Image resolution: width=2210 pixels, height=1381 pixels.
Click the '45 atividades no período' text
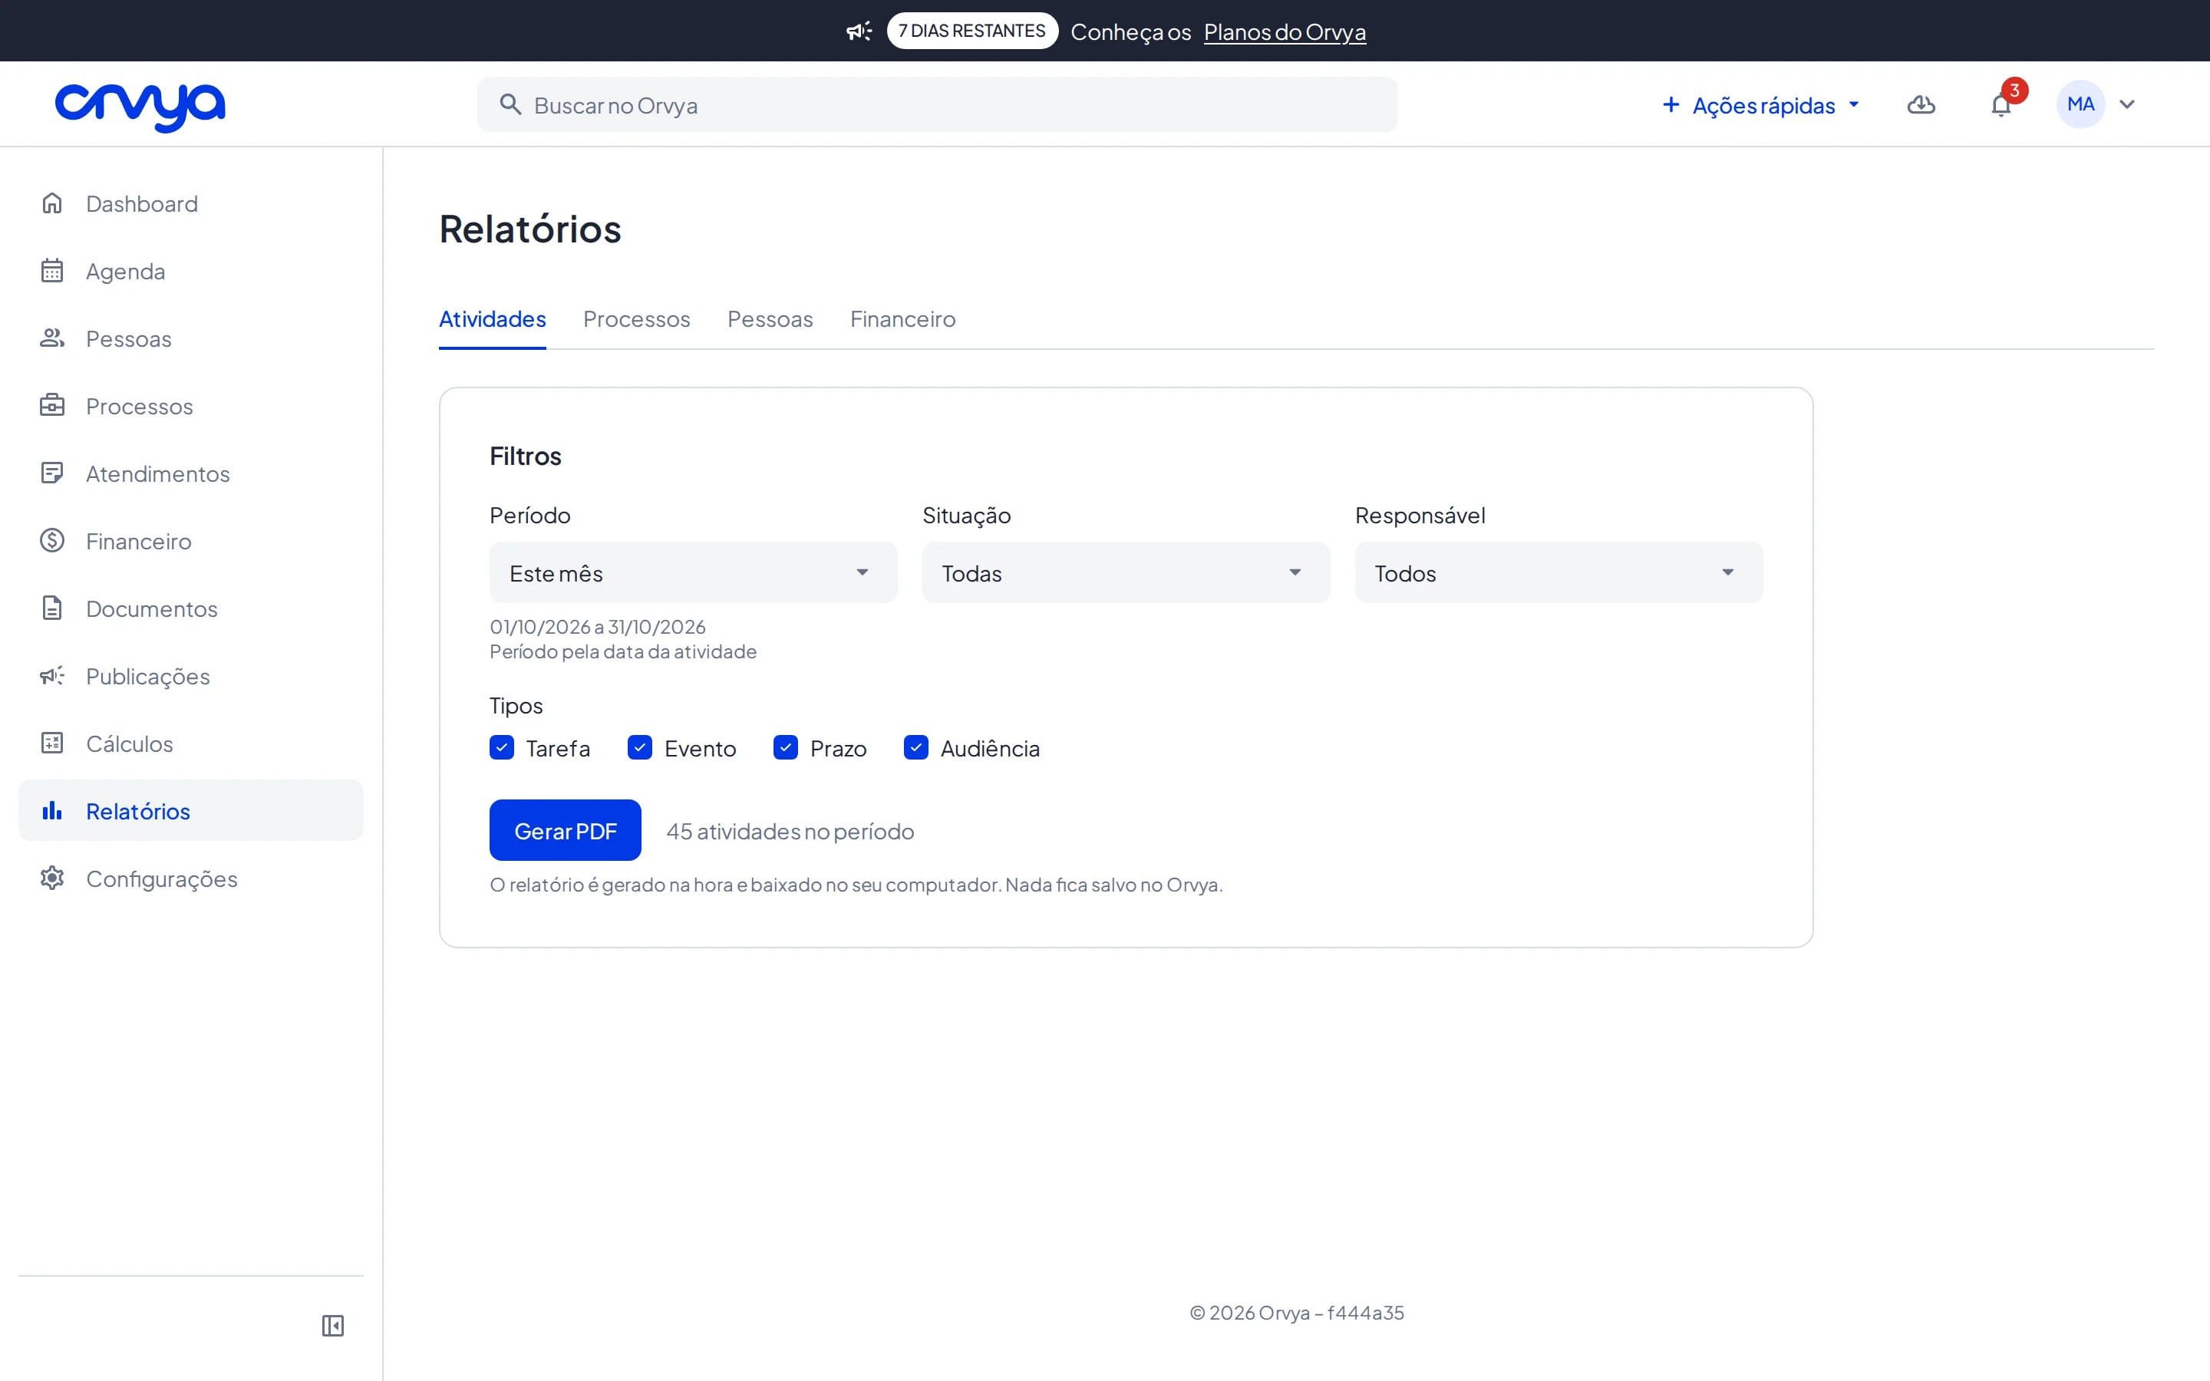pos(790,831)
